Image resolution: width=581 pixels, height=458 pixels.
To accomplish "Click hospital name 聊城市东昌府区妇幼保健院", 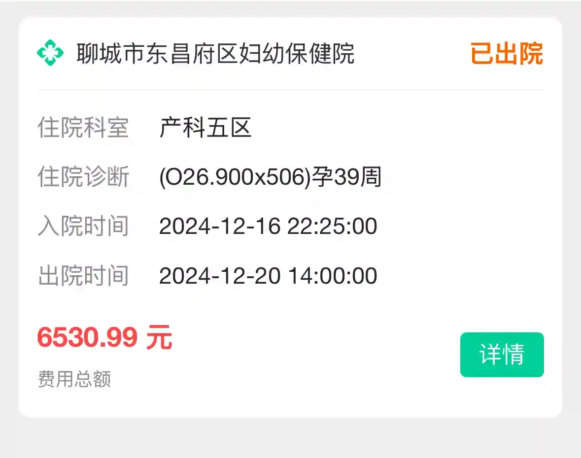I will tap(215, 54).
